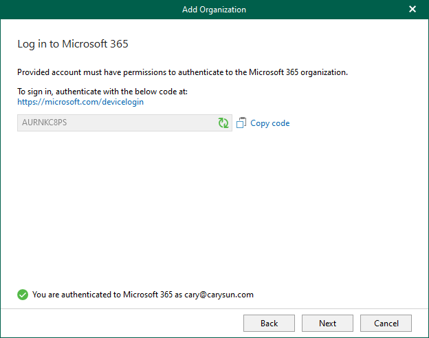Click the Provided account permissions description
The image size is (429, 338).
coord(182,72)
